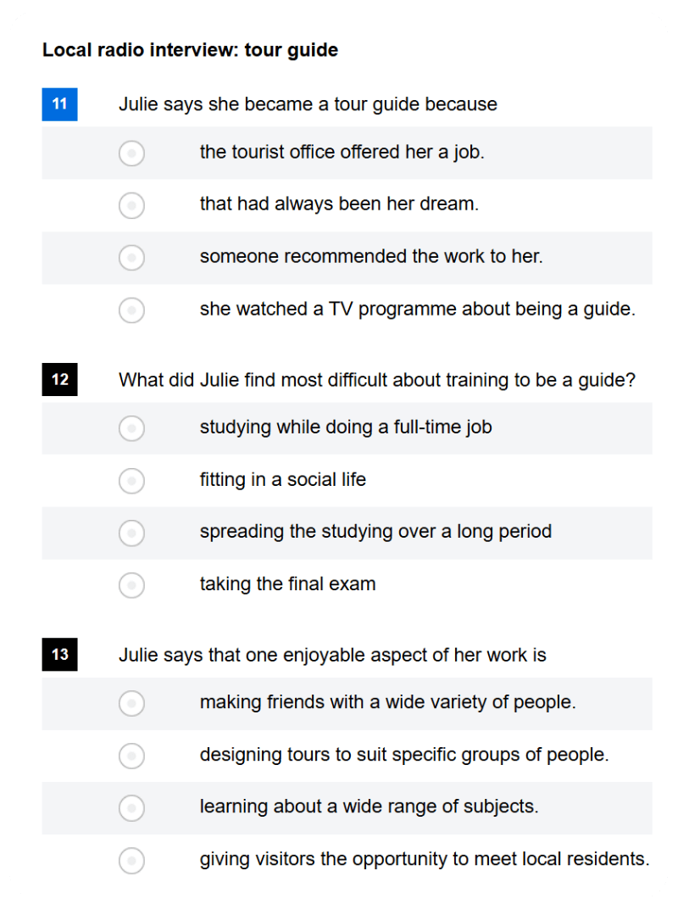Select "making friends with a wide variety of people"

(x=131, y=703)
